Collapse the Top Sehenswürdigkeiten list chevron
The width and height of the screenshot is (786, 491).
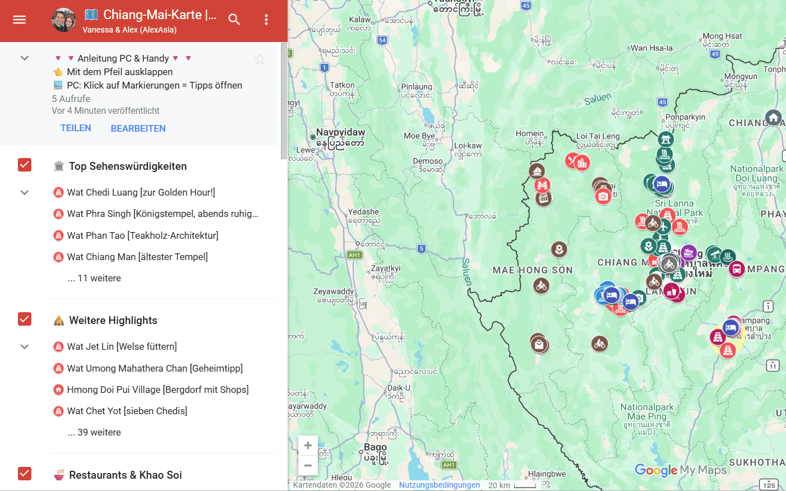coord(25,193)
